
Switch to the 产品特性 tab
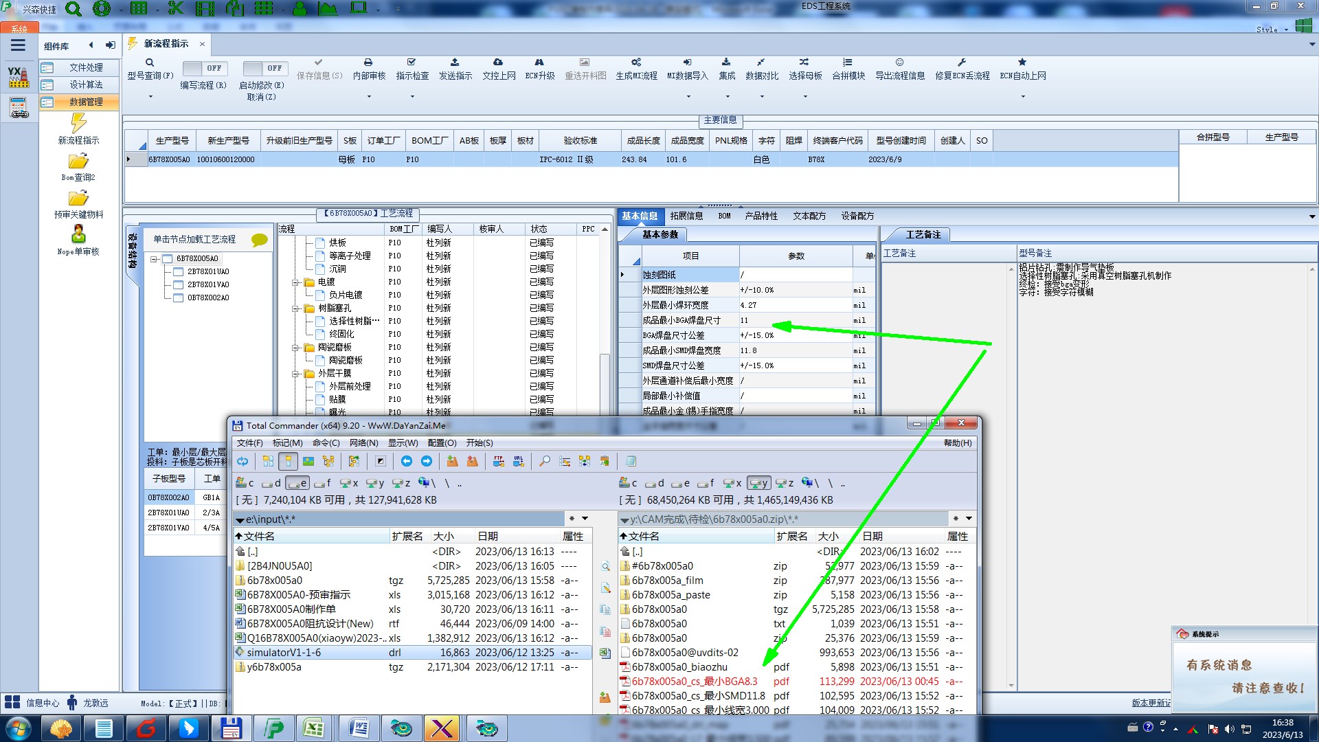(x=761, y=216)
